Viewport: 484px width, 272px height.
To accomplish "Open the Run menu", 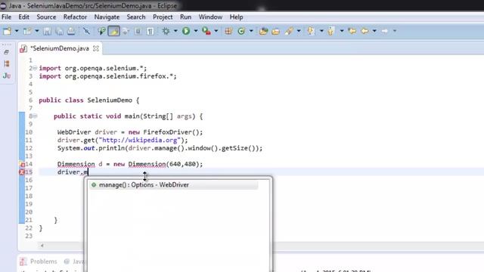I will [x=185, y=17].
